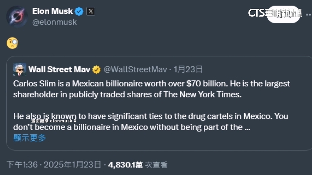Expand the quoted post with 顯示更多

(x=30, y=138)
